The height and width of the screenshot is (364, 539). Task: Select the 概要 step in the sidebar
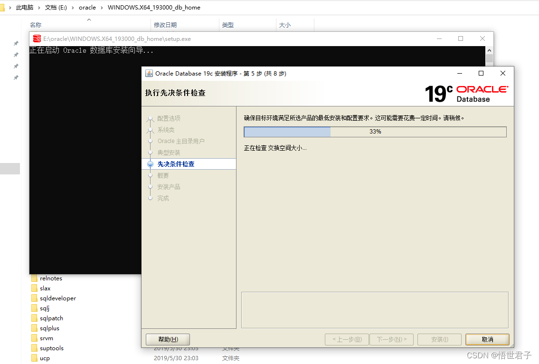point(163,175)
